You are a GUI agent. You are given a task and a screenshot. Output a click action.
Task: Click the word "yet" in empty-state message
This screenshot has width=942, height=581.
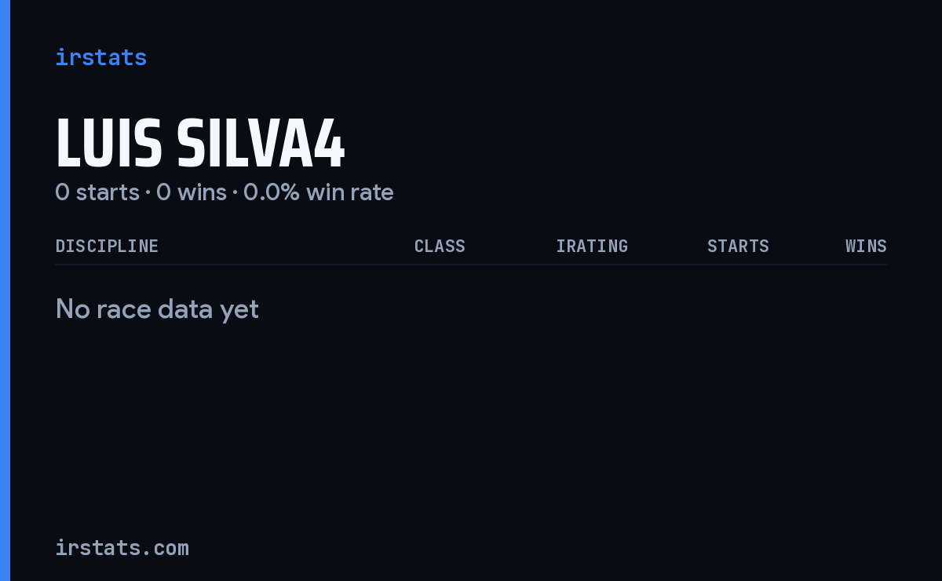point(239,311)
